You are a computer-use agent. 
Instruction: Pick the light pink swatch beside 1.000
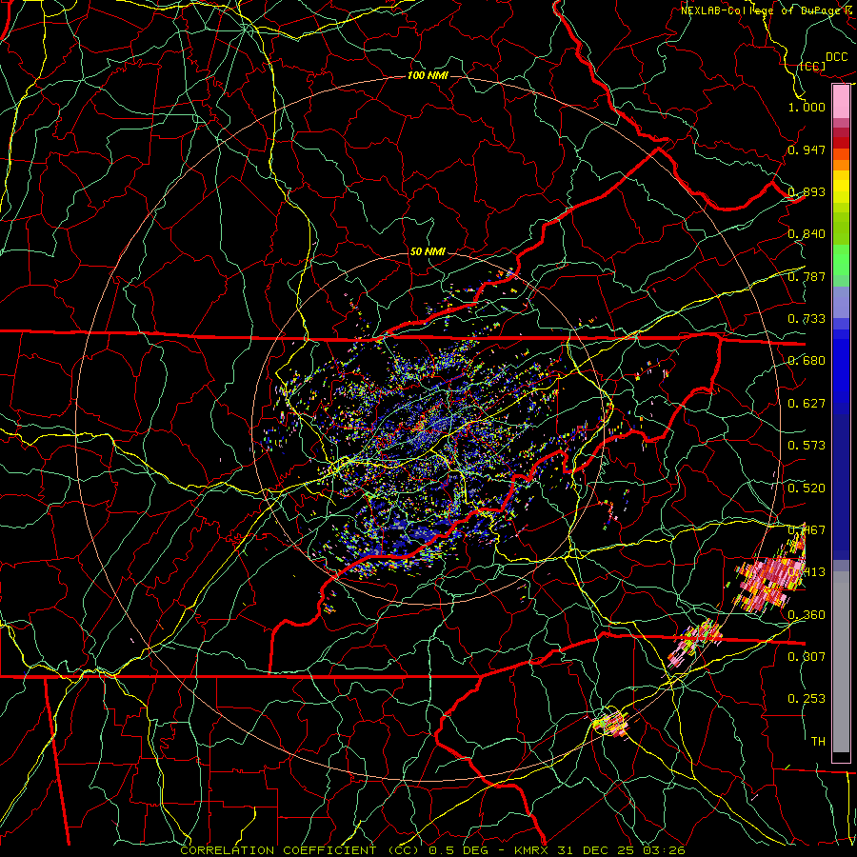[841, 102]
